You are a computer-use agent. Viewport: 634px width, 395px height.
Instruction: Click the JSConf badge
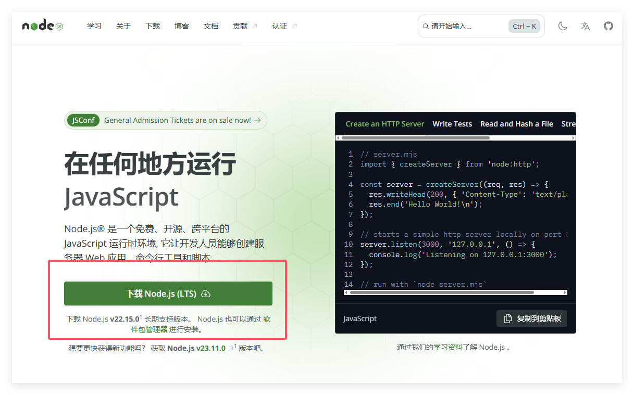click(83, 120)
